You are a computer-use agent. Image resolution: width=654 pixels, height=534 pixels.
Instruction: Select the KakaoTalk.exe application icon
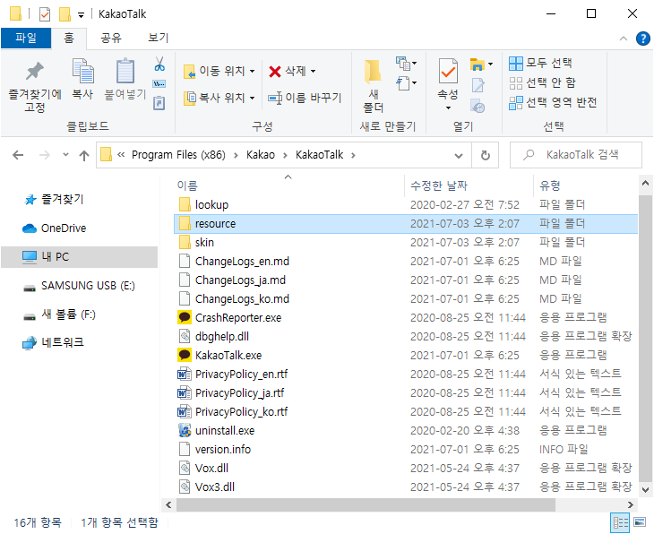[185, 355]
